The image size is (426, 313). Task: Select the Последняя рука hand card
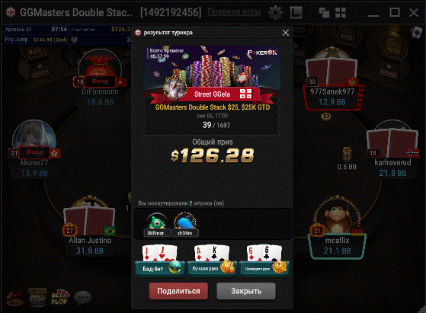(264, 260)
